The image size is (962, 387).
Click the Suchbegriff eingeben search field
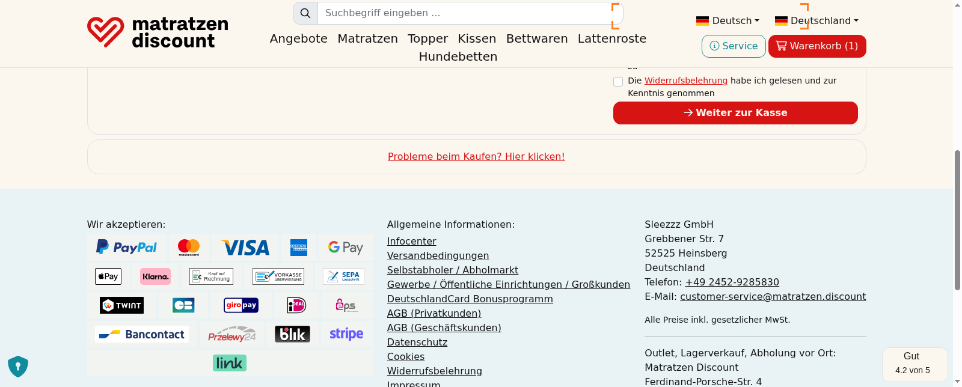(470, 13)
